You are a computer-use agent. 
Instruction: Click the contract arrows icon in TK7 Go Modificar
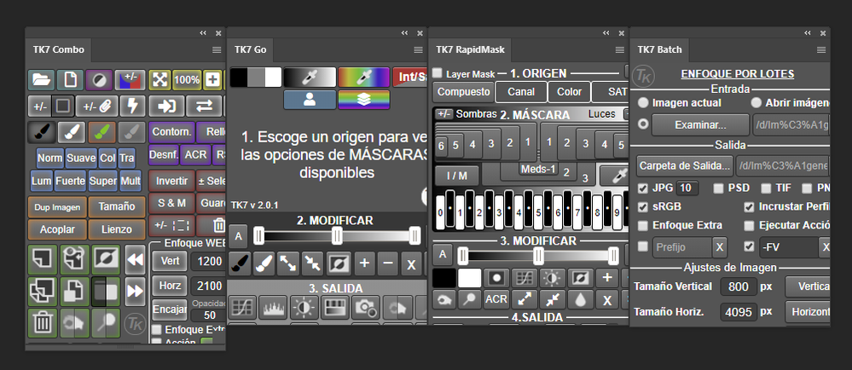(312, 264)
